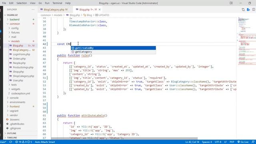
Task: Click the ShopCategory.php file icon
Action: click(11, 76)
